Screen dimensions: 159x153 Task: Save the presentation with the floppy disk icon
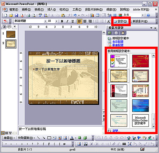point(16,16)
